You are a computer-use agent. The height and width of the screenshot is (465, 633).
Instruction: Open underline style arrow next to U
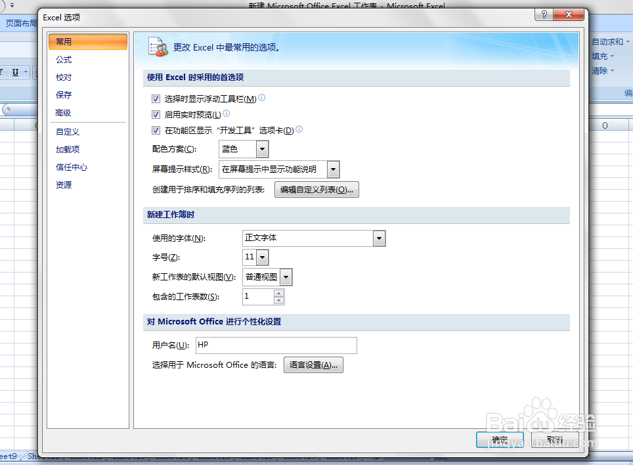point(26,72)
